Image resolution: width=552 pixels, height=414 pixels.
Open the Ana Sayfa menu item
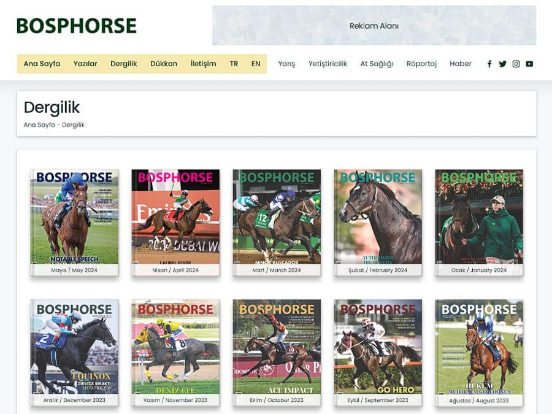pos(41,63)
